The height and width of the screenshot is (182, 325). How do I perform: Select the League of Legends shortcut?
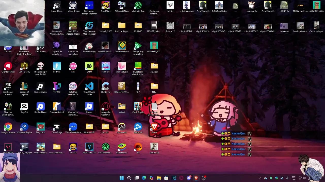click(x=24, y=86)
